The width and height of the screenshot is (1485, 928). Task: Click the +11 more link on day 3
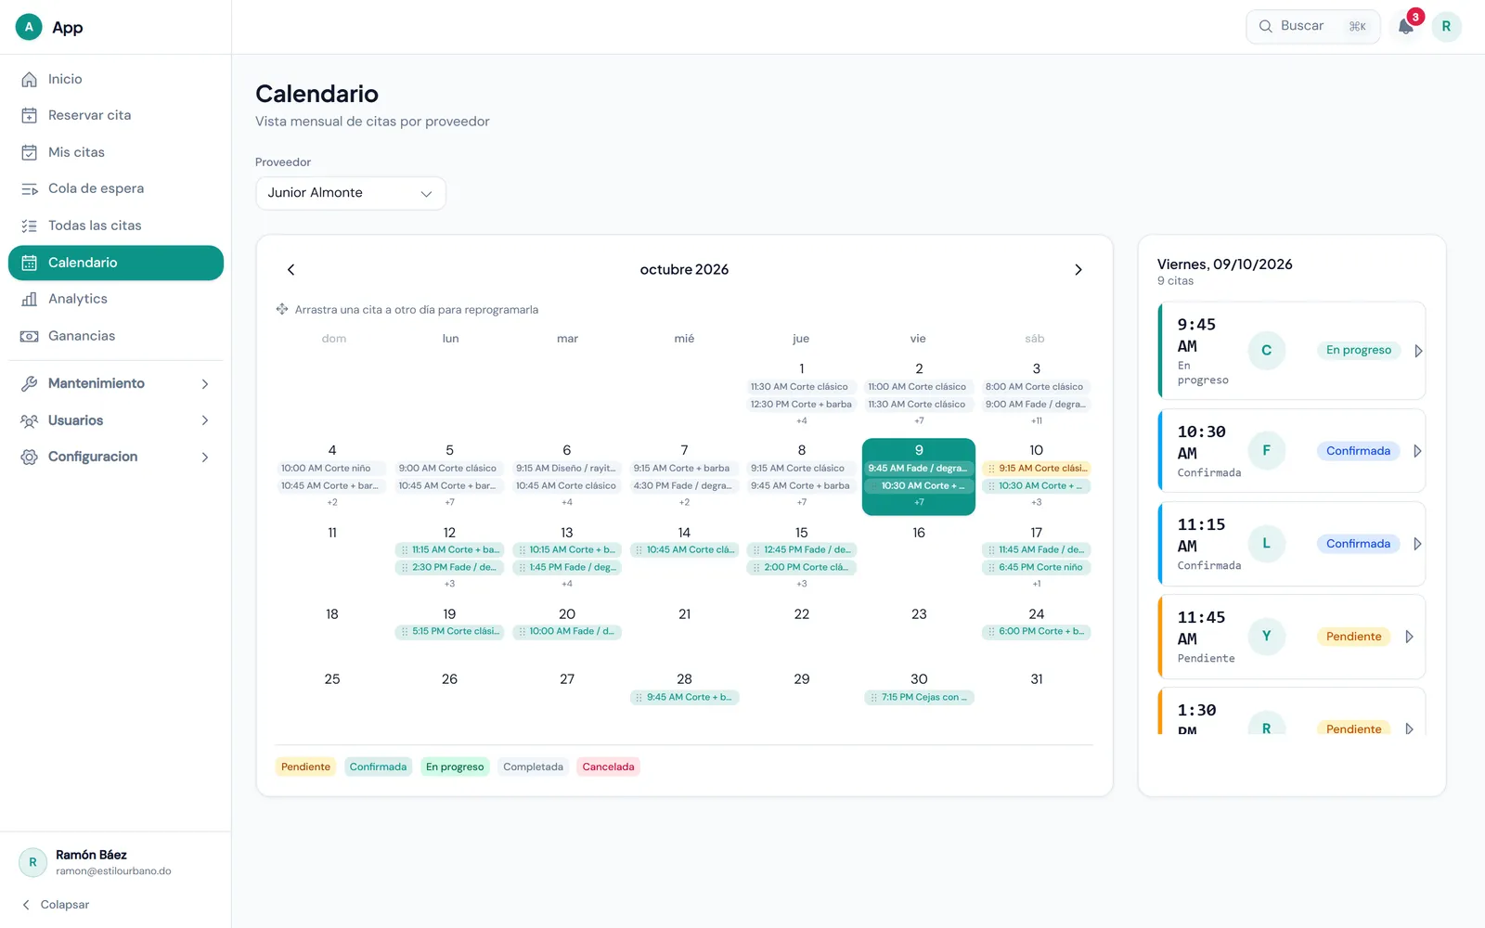tap(1037, 421)
